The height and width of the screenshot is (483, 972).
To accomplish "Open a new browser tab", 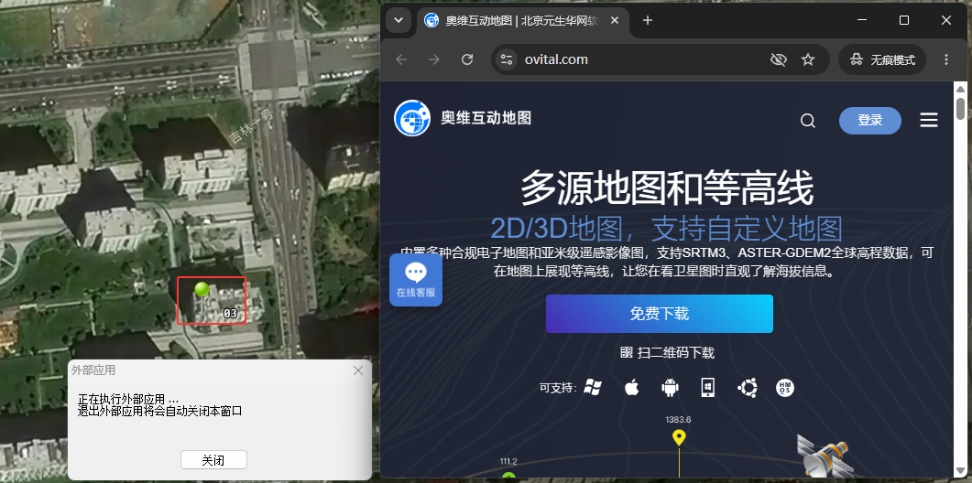I will [x=647, y=20].
